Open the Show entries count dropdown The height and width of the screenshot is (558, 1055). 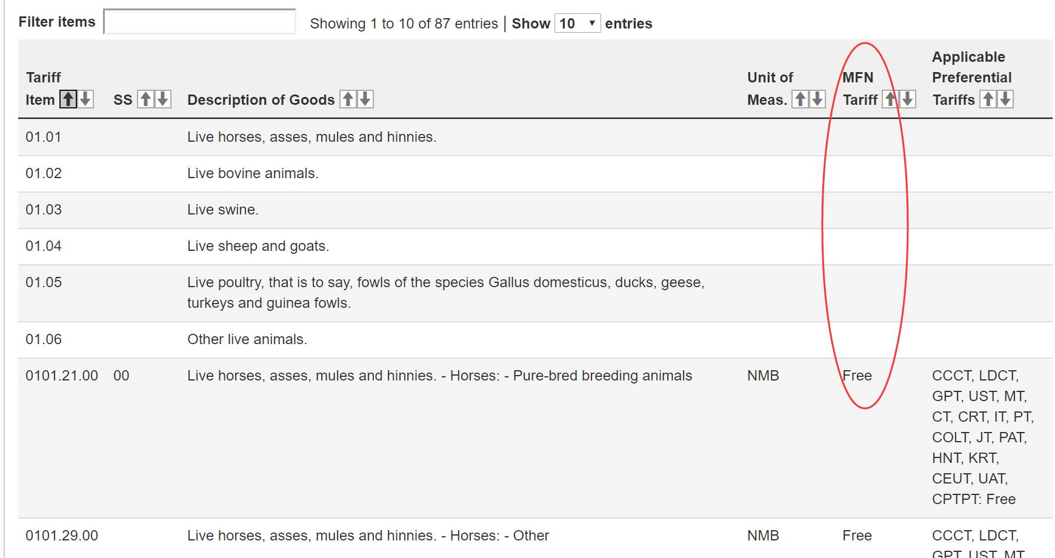[577, 24]
